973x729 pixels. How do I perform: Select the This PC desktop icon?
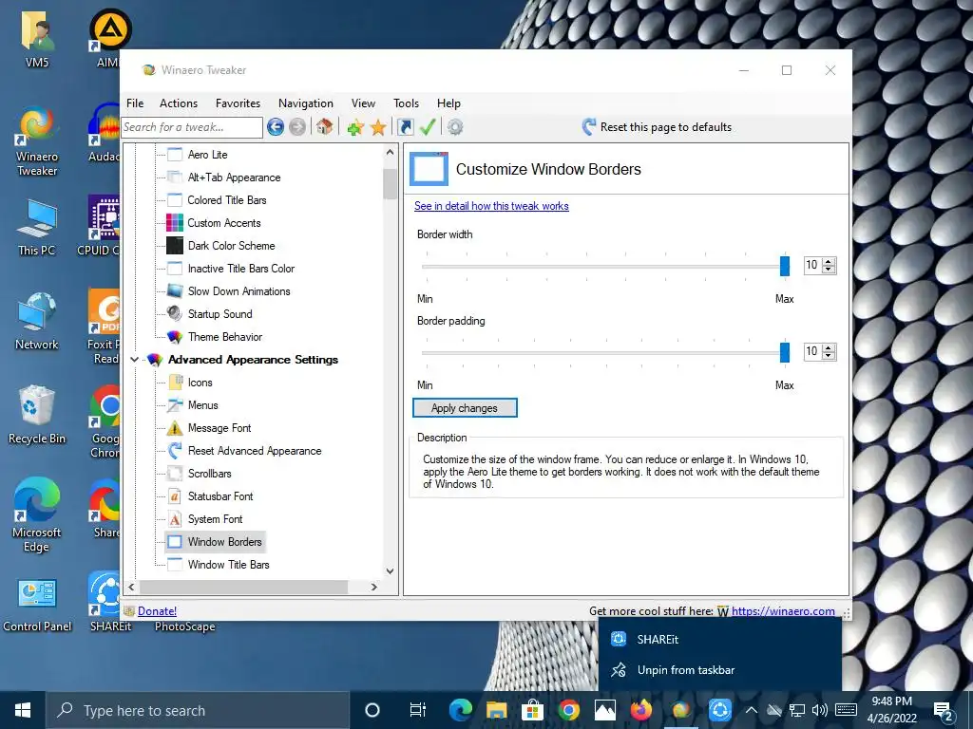tap(37, 228)
